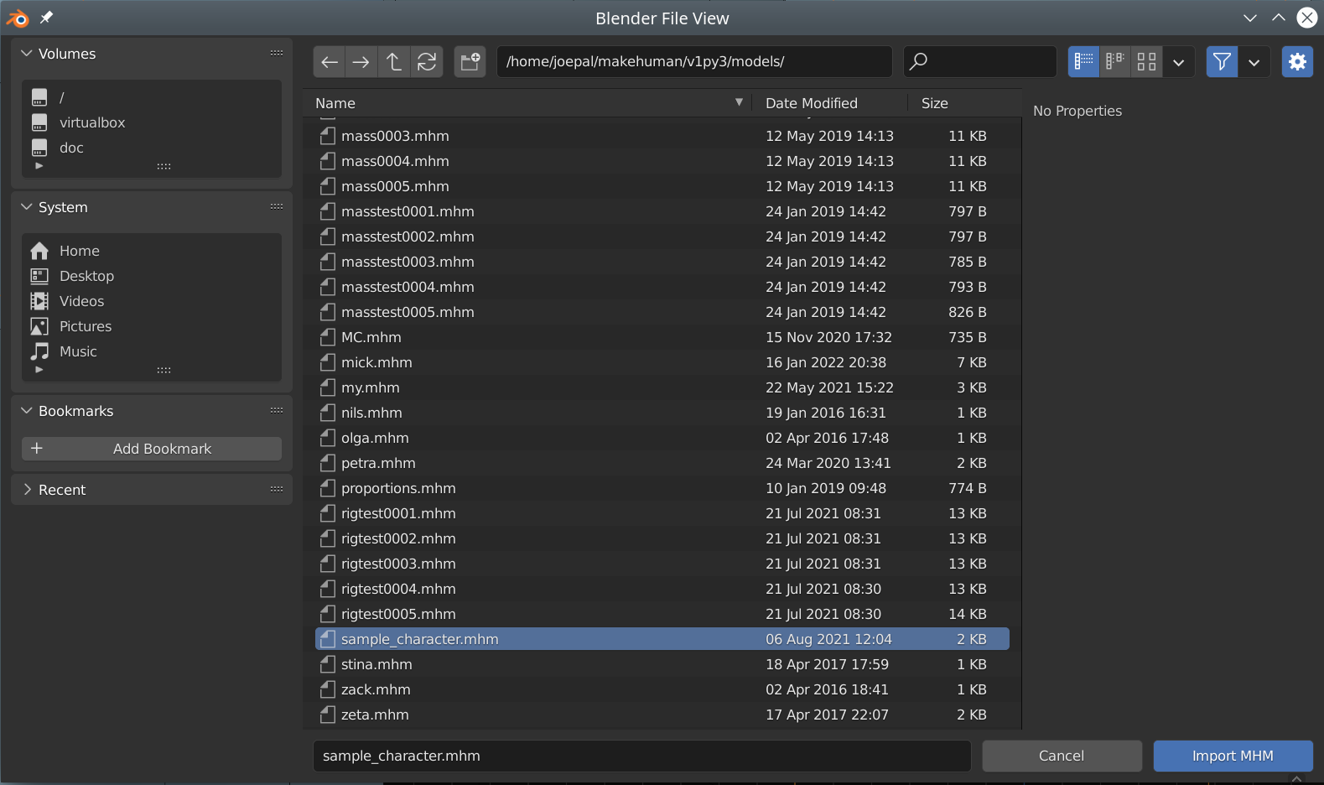Open filter settings dropdown
The width and height of the screenshot is (1324, 785).
pos(1254,61)
